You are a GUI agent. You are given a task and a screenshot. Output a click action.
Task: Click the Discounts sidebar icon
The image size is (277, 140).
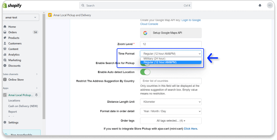click(5, 65)
